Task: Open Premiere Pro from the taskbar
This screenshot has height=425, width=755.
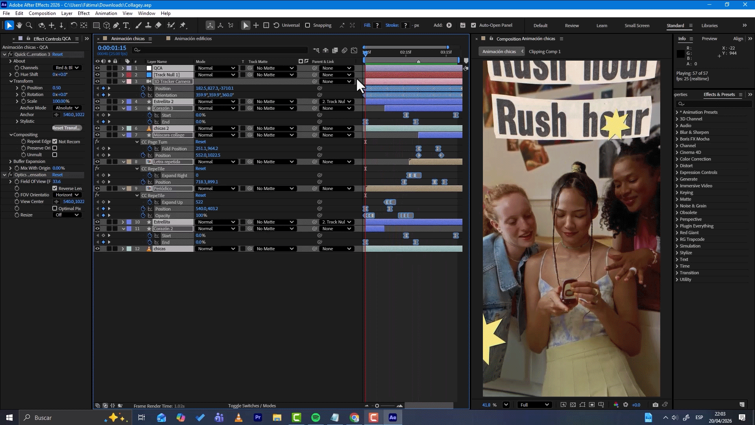Action: (258, 418)
